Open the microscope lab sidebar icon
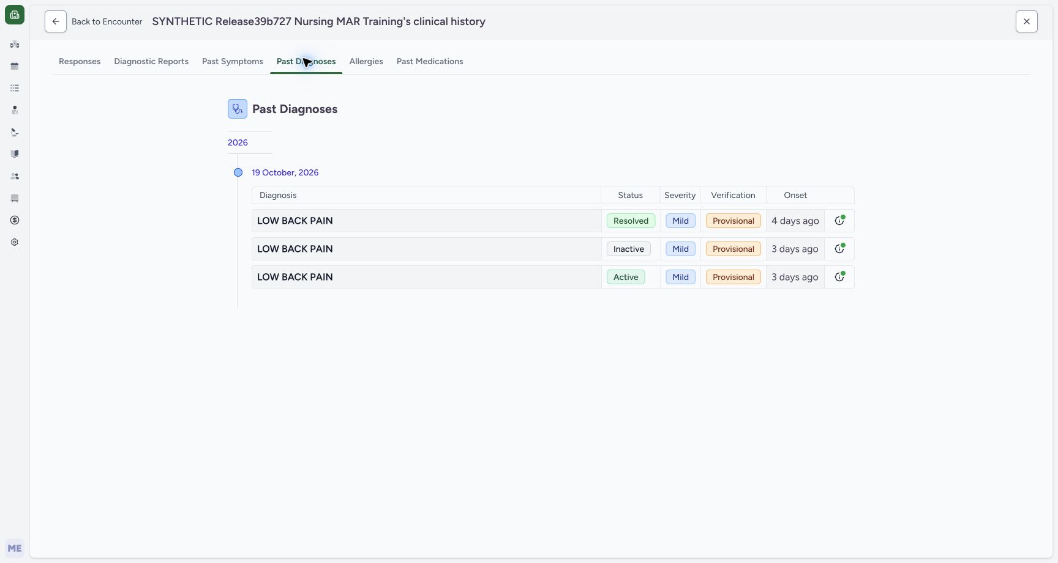This screenshot has width=1058, height=563. pos(15,132)
